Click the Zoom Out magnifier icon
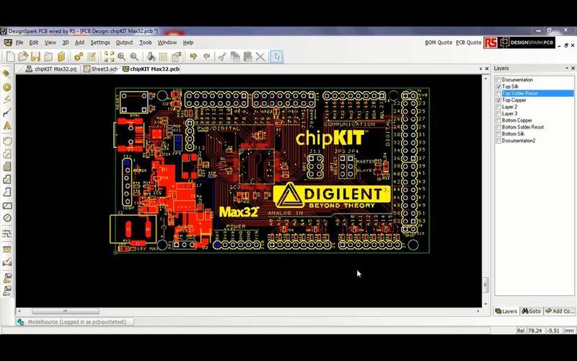This screenshot has width=577, height=361. coord(134,57)
